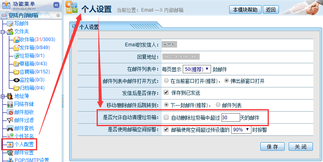Select 邮件列表 radio option
The width and height of the screenshot is (323, 162).
[218, 105]
